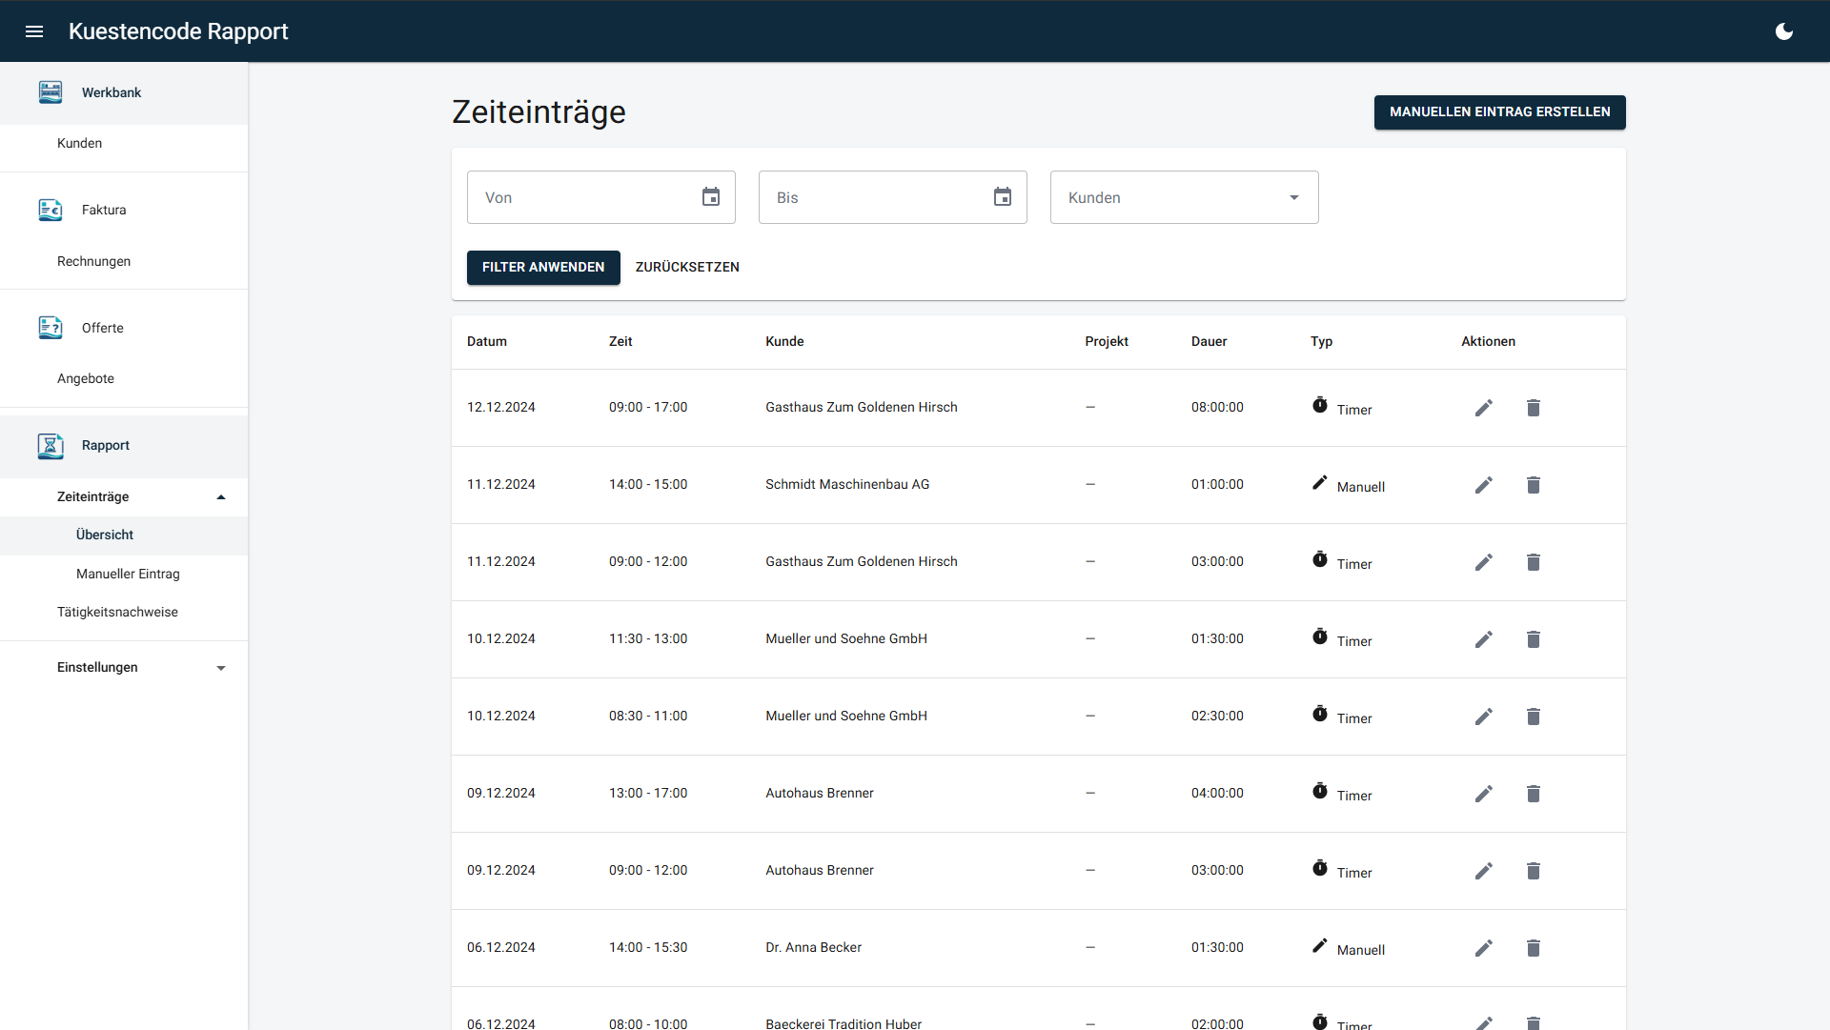Open the hamburger navigation menu
Image resolution: width=1830 pixels, height=1030 pixels.
point(34,31)
